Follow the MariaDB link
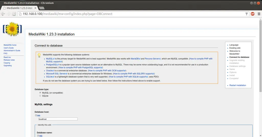262x137 pixels. [x=136, y=59]
